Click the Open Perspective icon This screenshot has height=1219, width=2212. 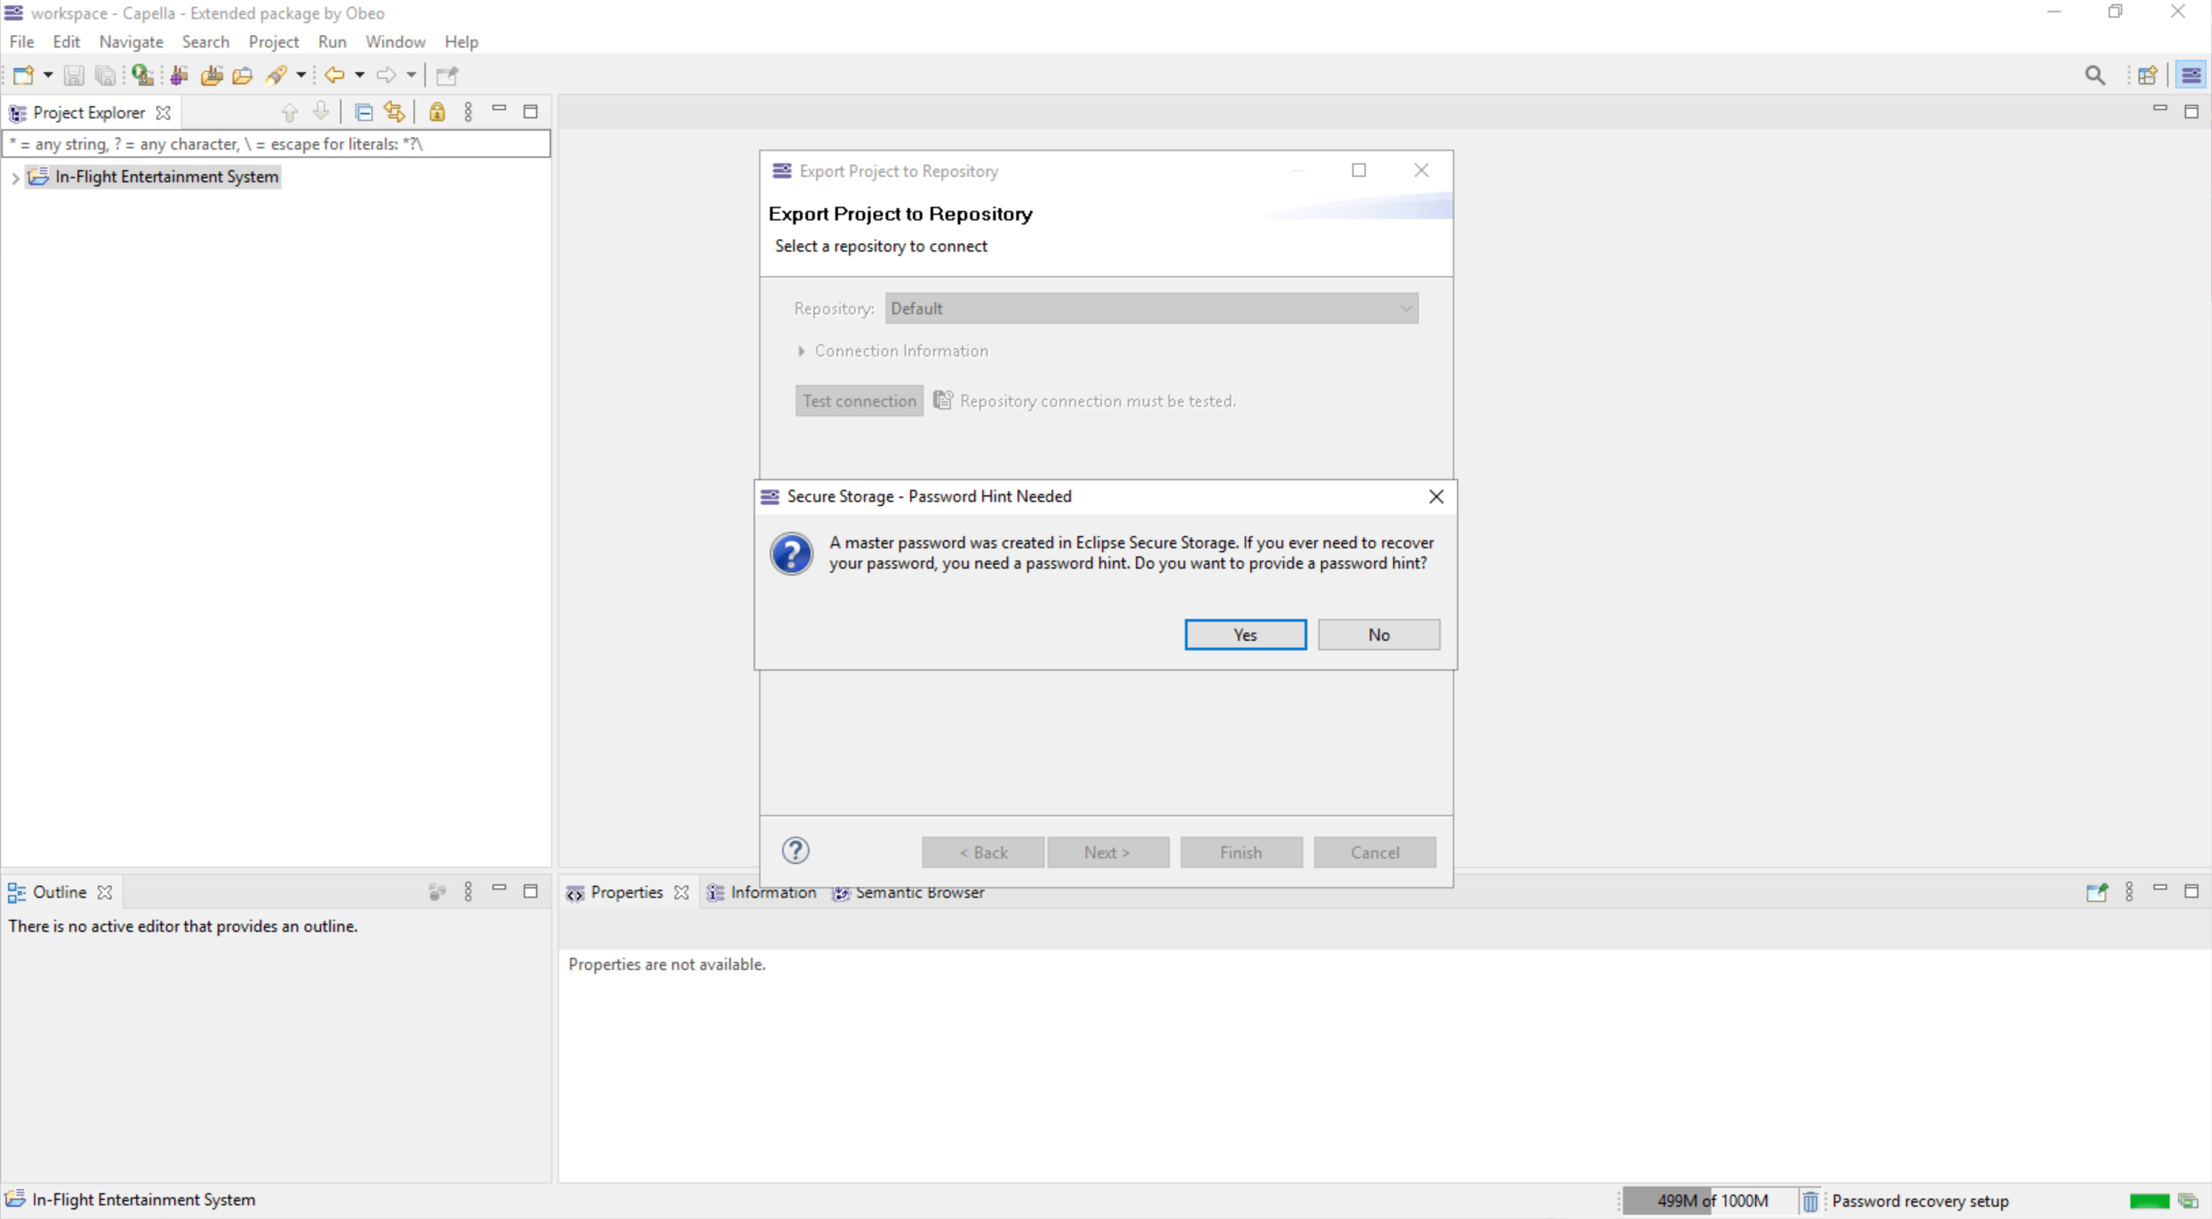[2147, 76]
